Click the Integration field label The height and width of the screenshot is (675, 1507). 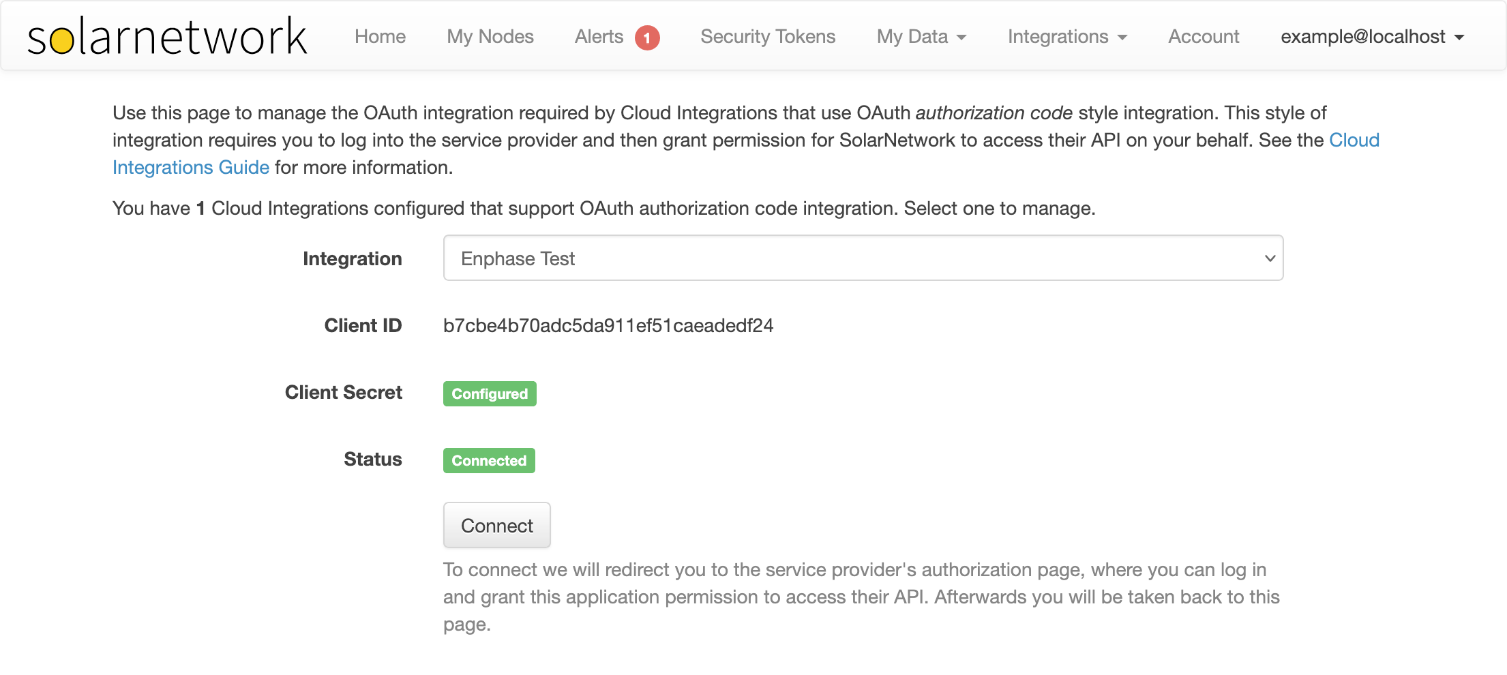tap(353, 258)
